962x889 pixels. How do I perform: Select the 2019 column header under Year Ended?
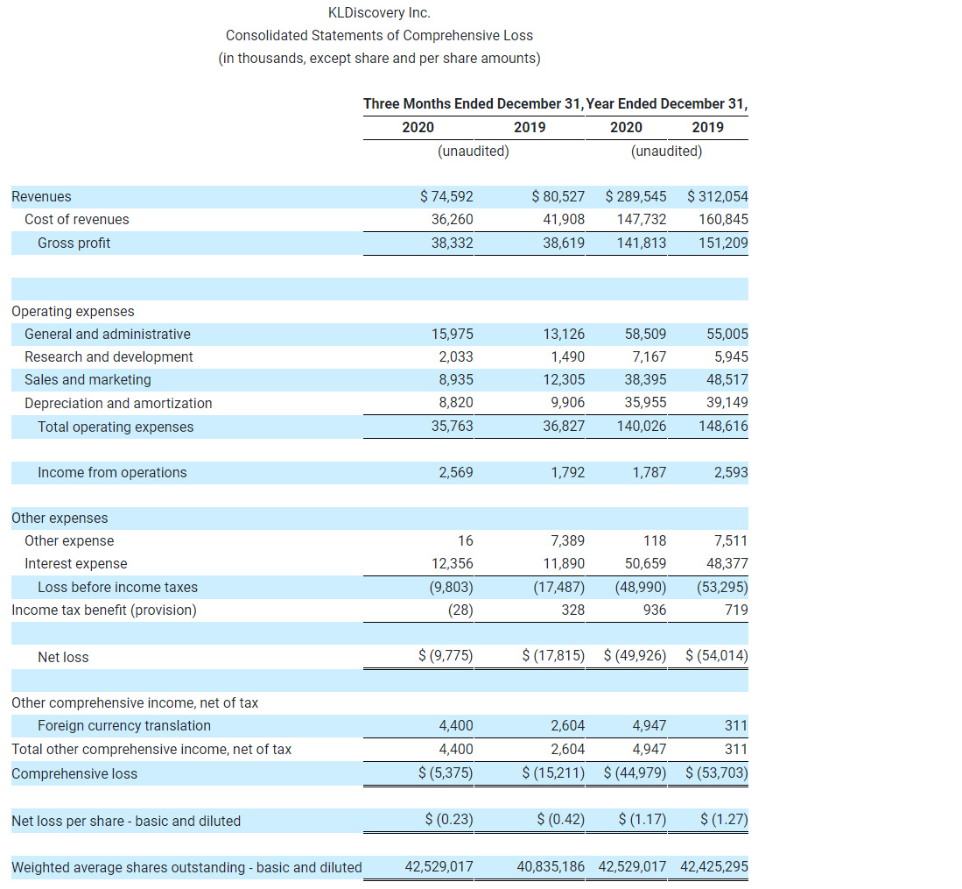coord(709,127)
